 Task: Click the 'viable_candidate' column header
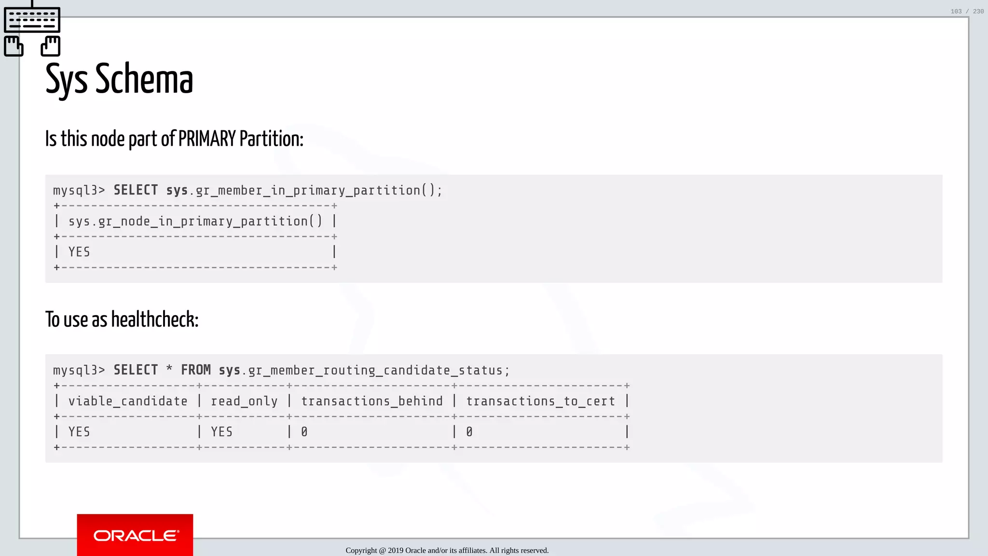pos(128,401)
